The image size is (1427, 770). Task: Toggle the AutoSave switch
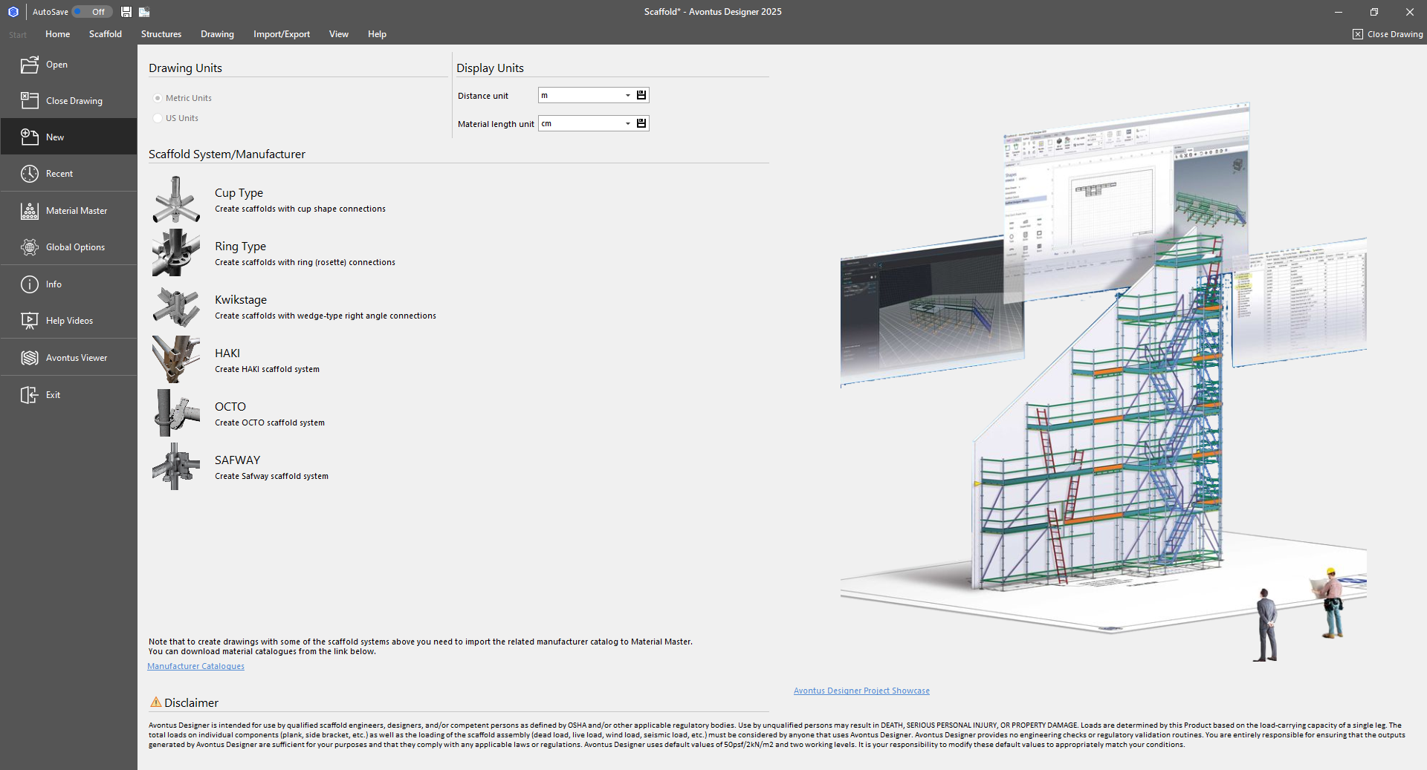click(92, 12)
